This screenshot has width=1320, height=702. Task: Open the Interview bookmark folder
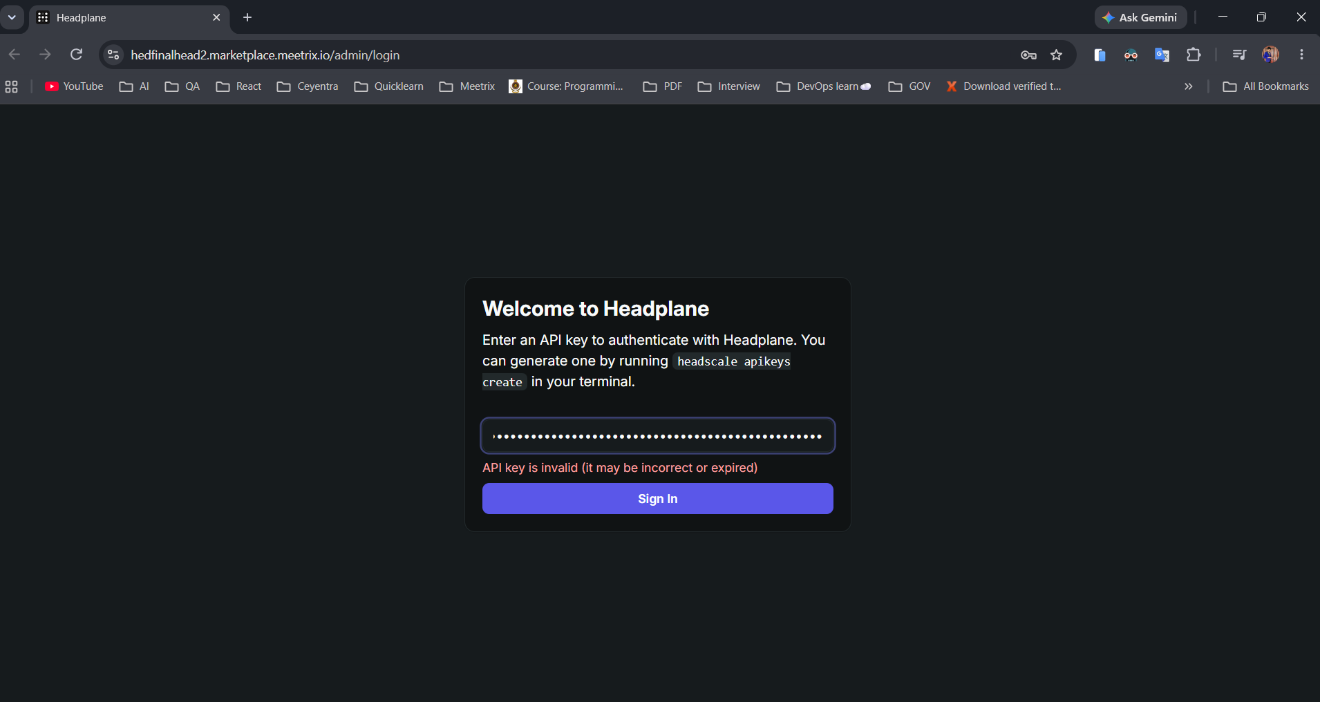(729, 86)
